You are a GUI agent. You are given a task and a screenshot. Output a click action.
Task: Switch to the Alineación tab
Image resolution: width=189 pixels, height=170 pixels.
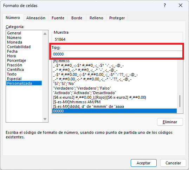pyautogui.click(x=36, y=18)
